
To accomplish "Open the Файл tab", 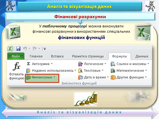I will (x=16, y=56).
